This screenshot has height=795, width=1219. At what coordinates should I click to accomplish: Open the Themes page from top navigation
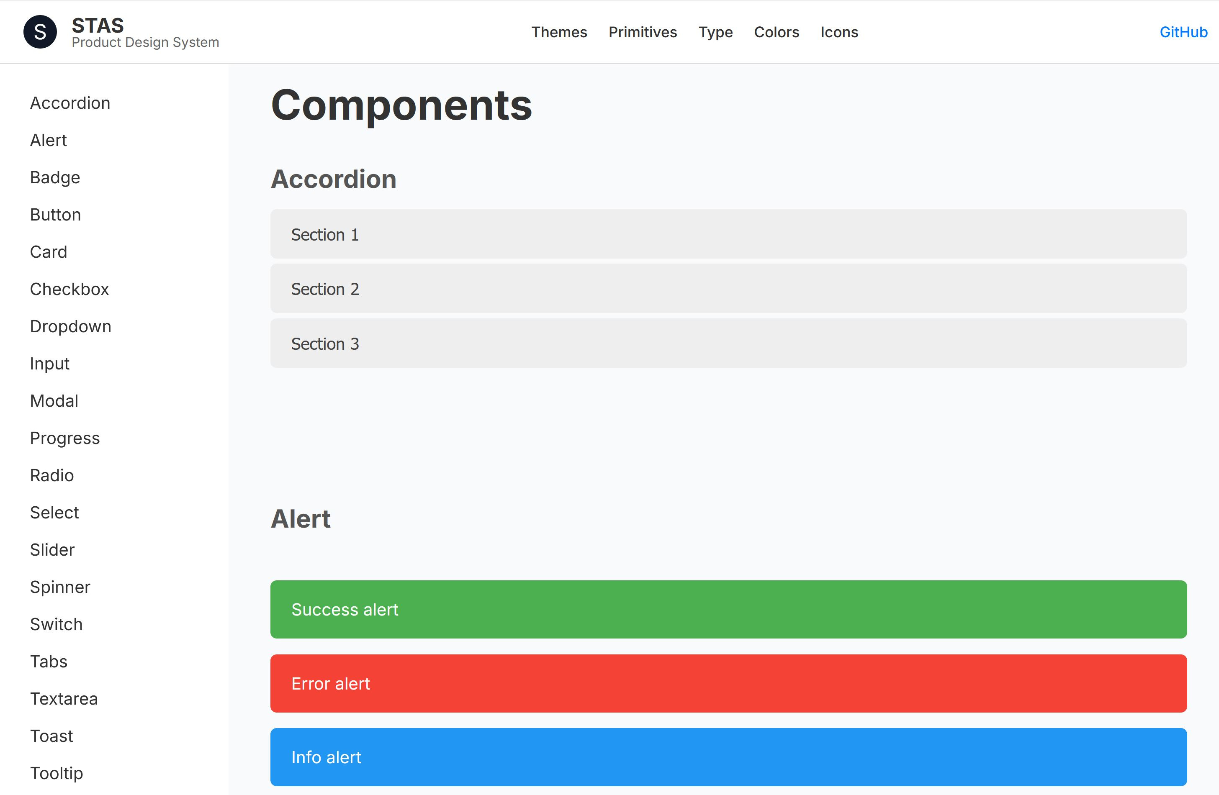(559, 32)
